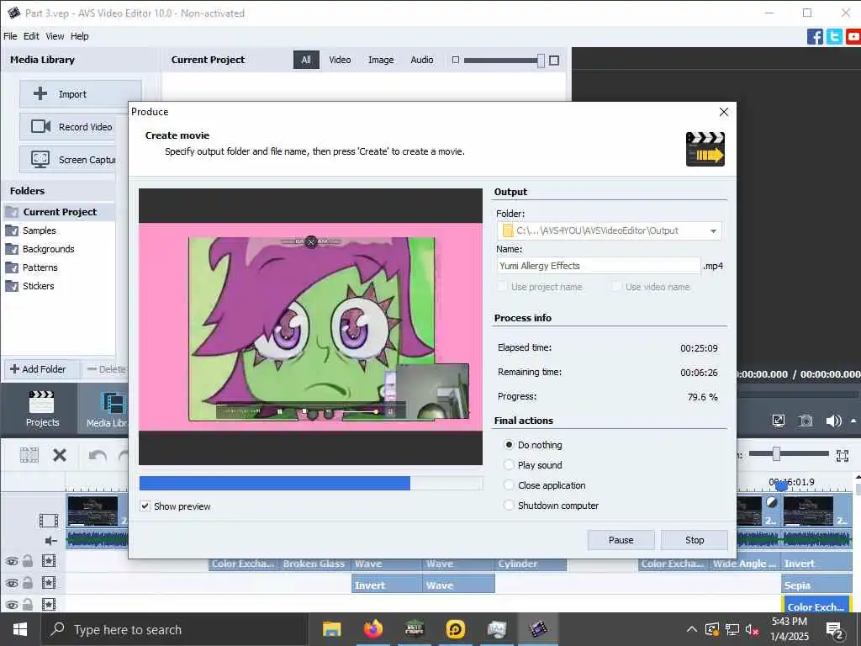This screenshot has width=861, height=646.
Task: Click the main video track film icon
Action: [48, 520]
